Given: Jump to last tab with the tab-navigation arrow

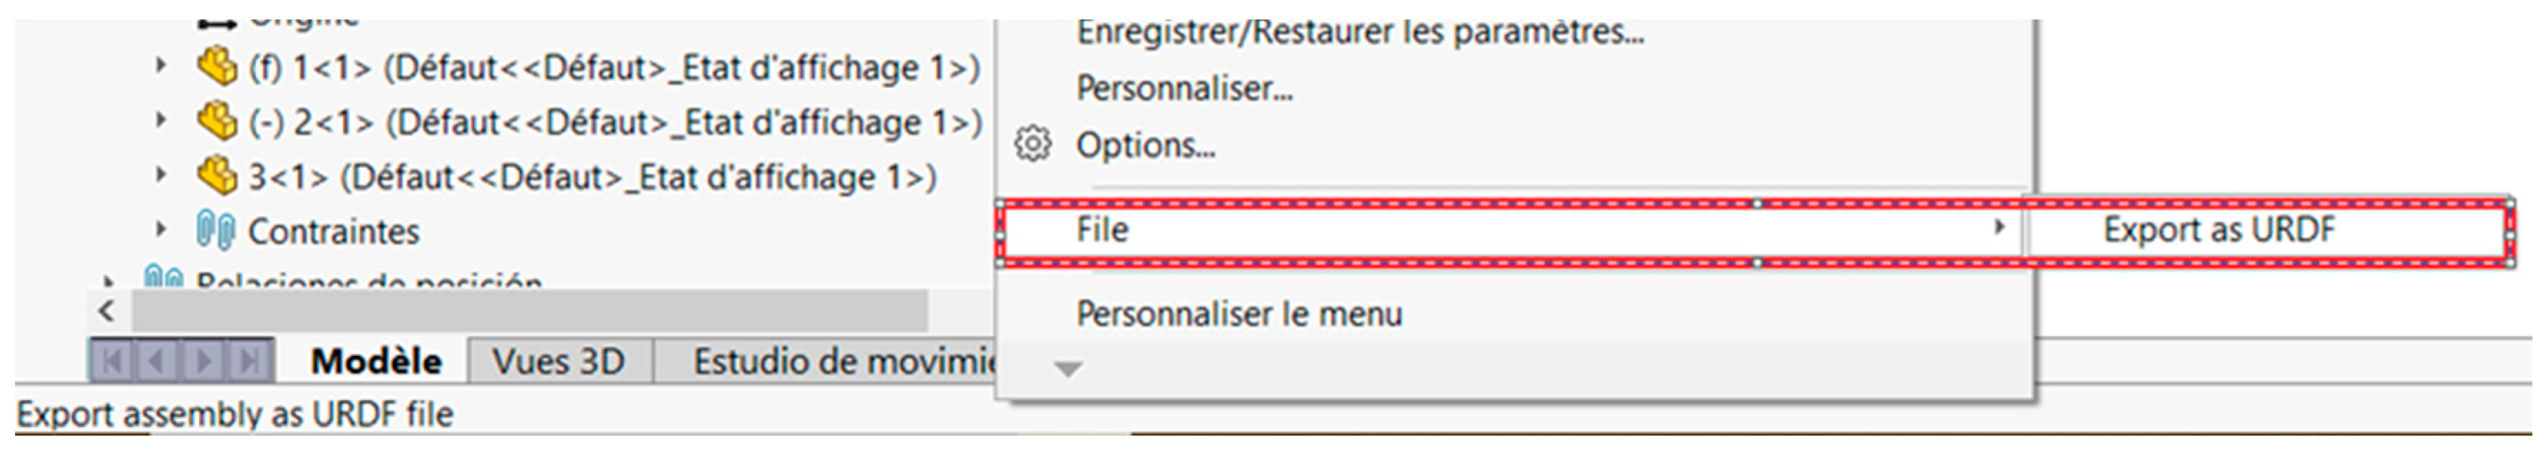Looking at the screenshot, I should (250, 362).
